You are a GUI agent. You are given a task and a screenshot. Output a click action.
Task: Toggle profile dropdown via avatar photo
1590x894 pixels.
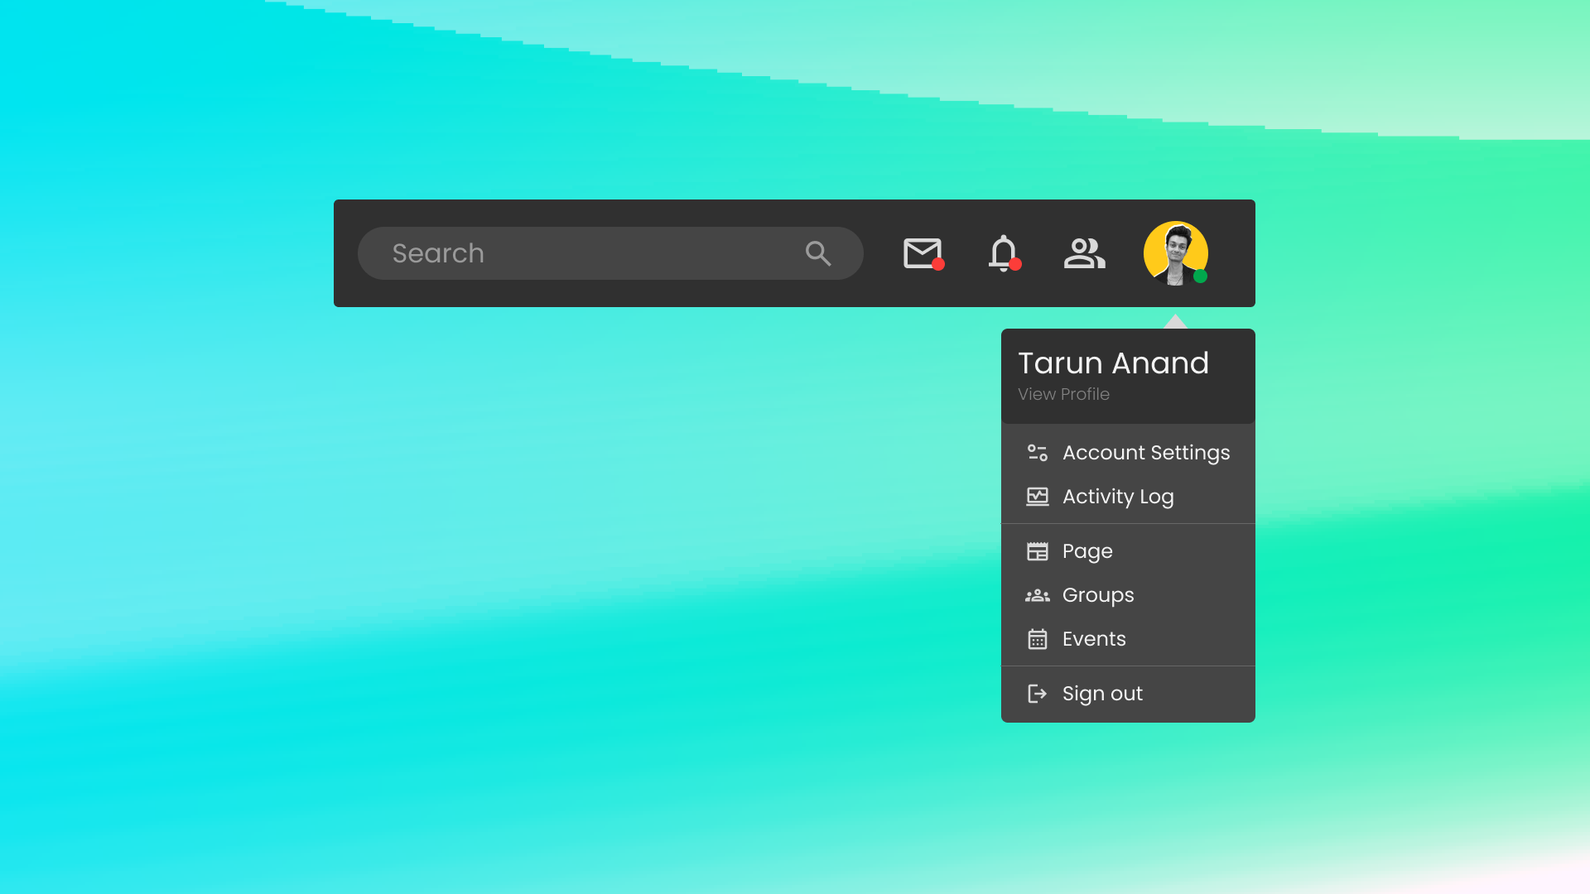[x=1174, y=252]
